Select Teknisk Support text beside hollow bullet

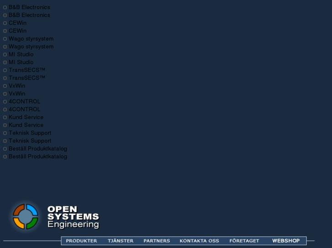[30, 133]
